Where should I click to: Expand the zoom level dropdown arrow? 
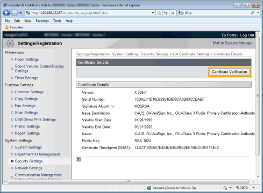(x=253, y=188)
